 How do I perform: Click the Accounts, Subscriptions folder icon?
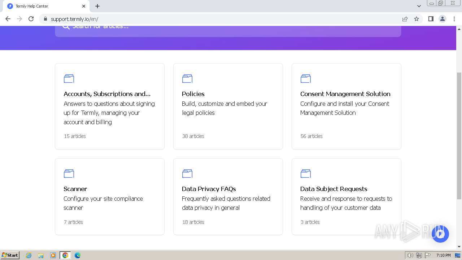69,78
